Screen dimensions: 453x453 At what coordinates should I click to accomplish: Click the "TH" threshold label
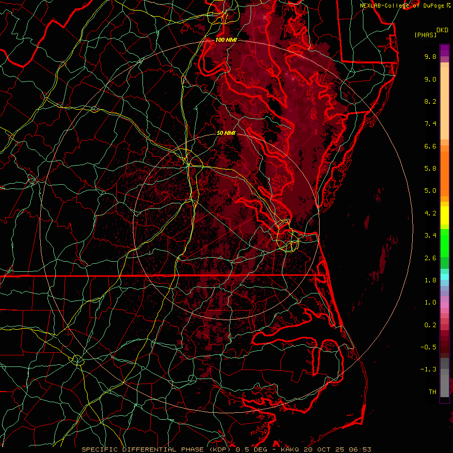click(x=432, y=392)
